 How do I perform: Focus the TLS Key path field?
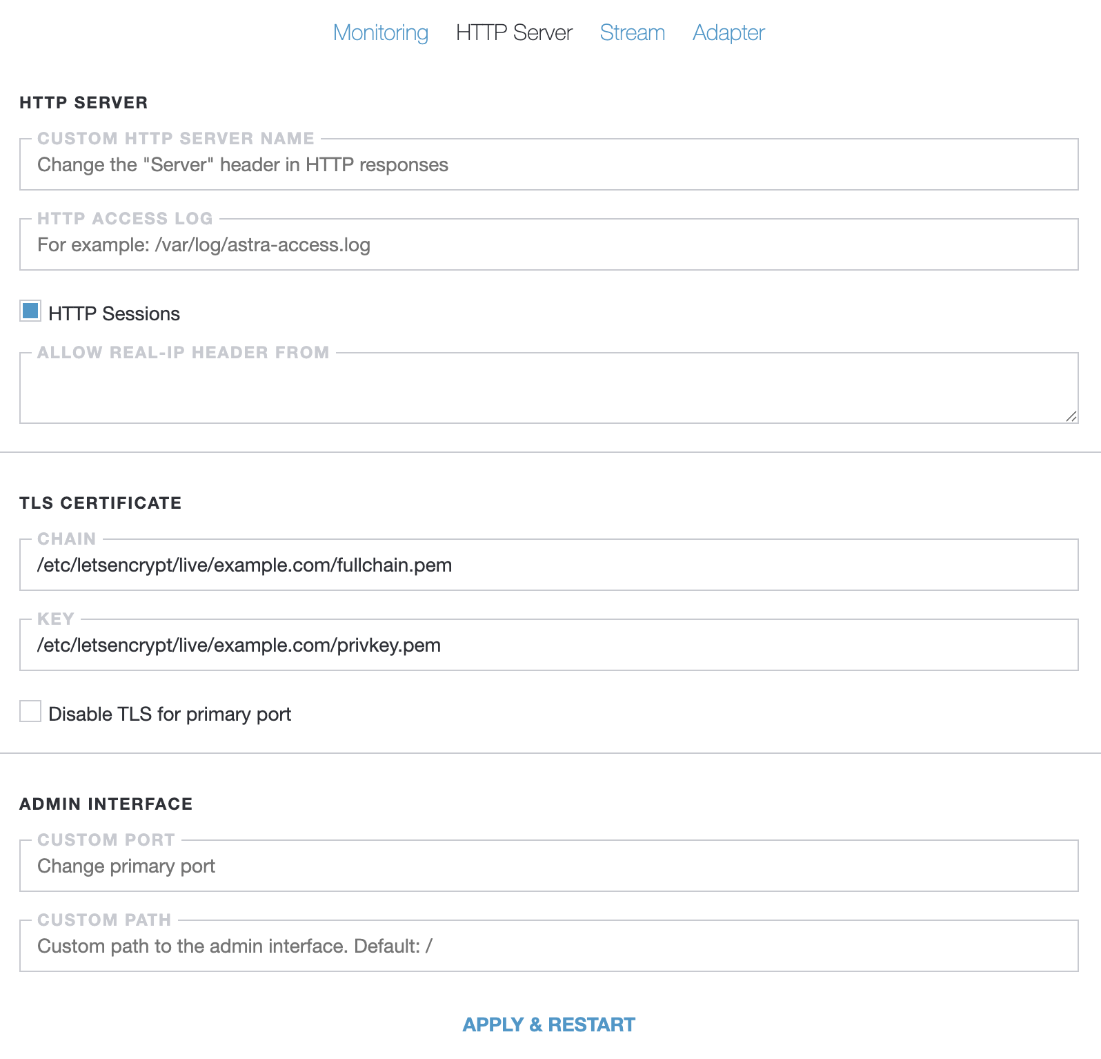pos(548,645)
